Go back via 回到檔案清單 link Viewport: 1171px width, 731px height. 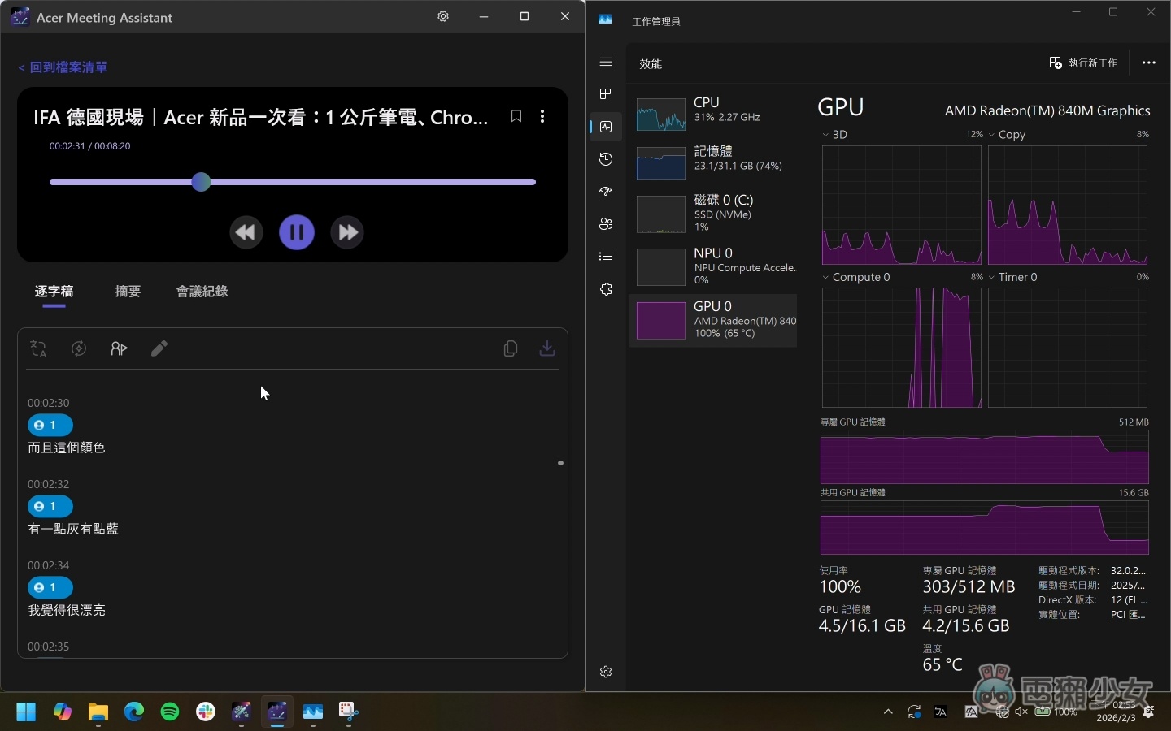coord(62,67)
